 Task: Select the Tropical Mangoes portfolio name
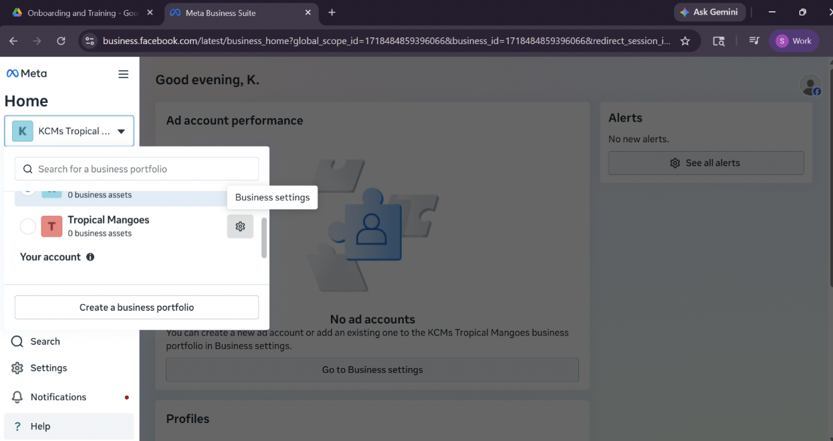[x=108, y=220]
